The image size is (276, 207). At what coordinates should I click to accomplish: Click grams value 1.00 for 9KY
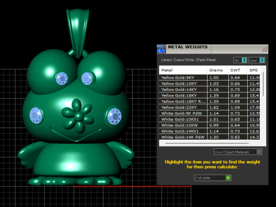point(214,78)
